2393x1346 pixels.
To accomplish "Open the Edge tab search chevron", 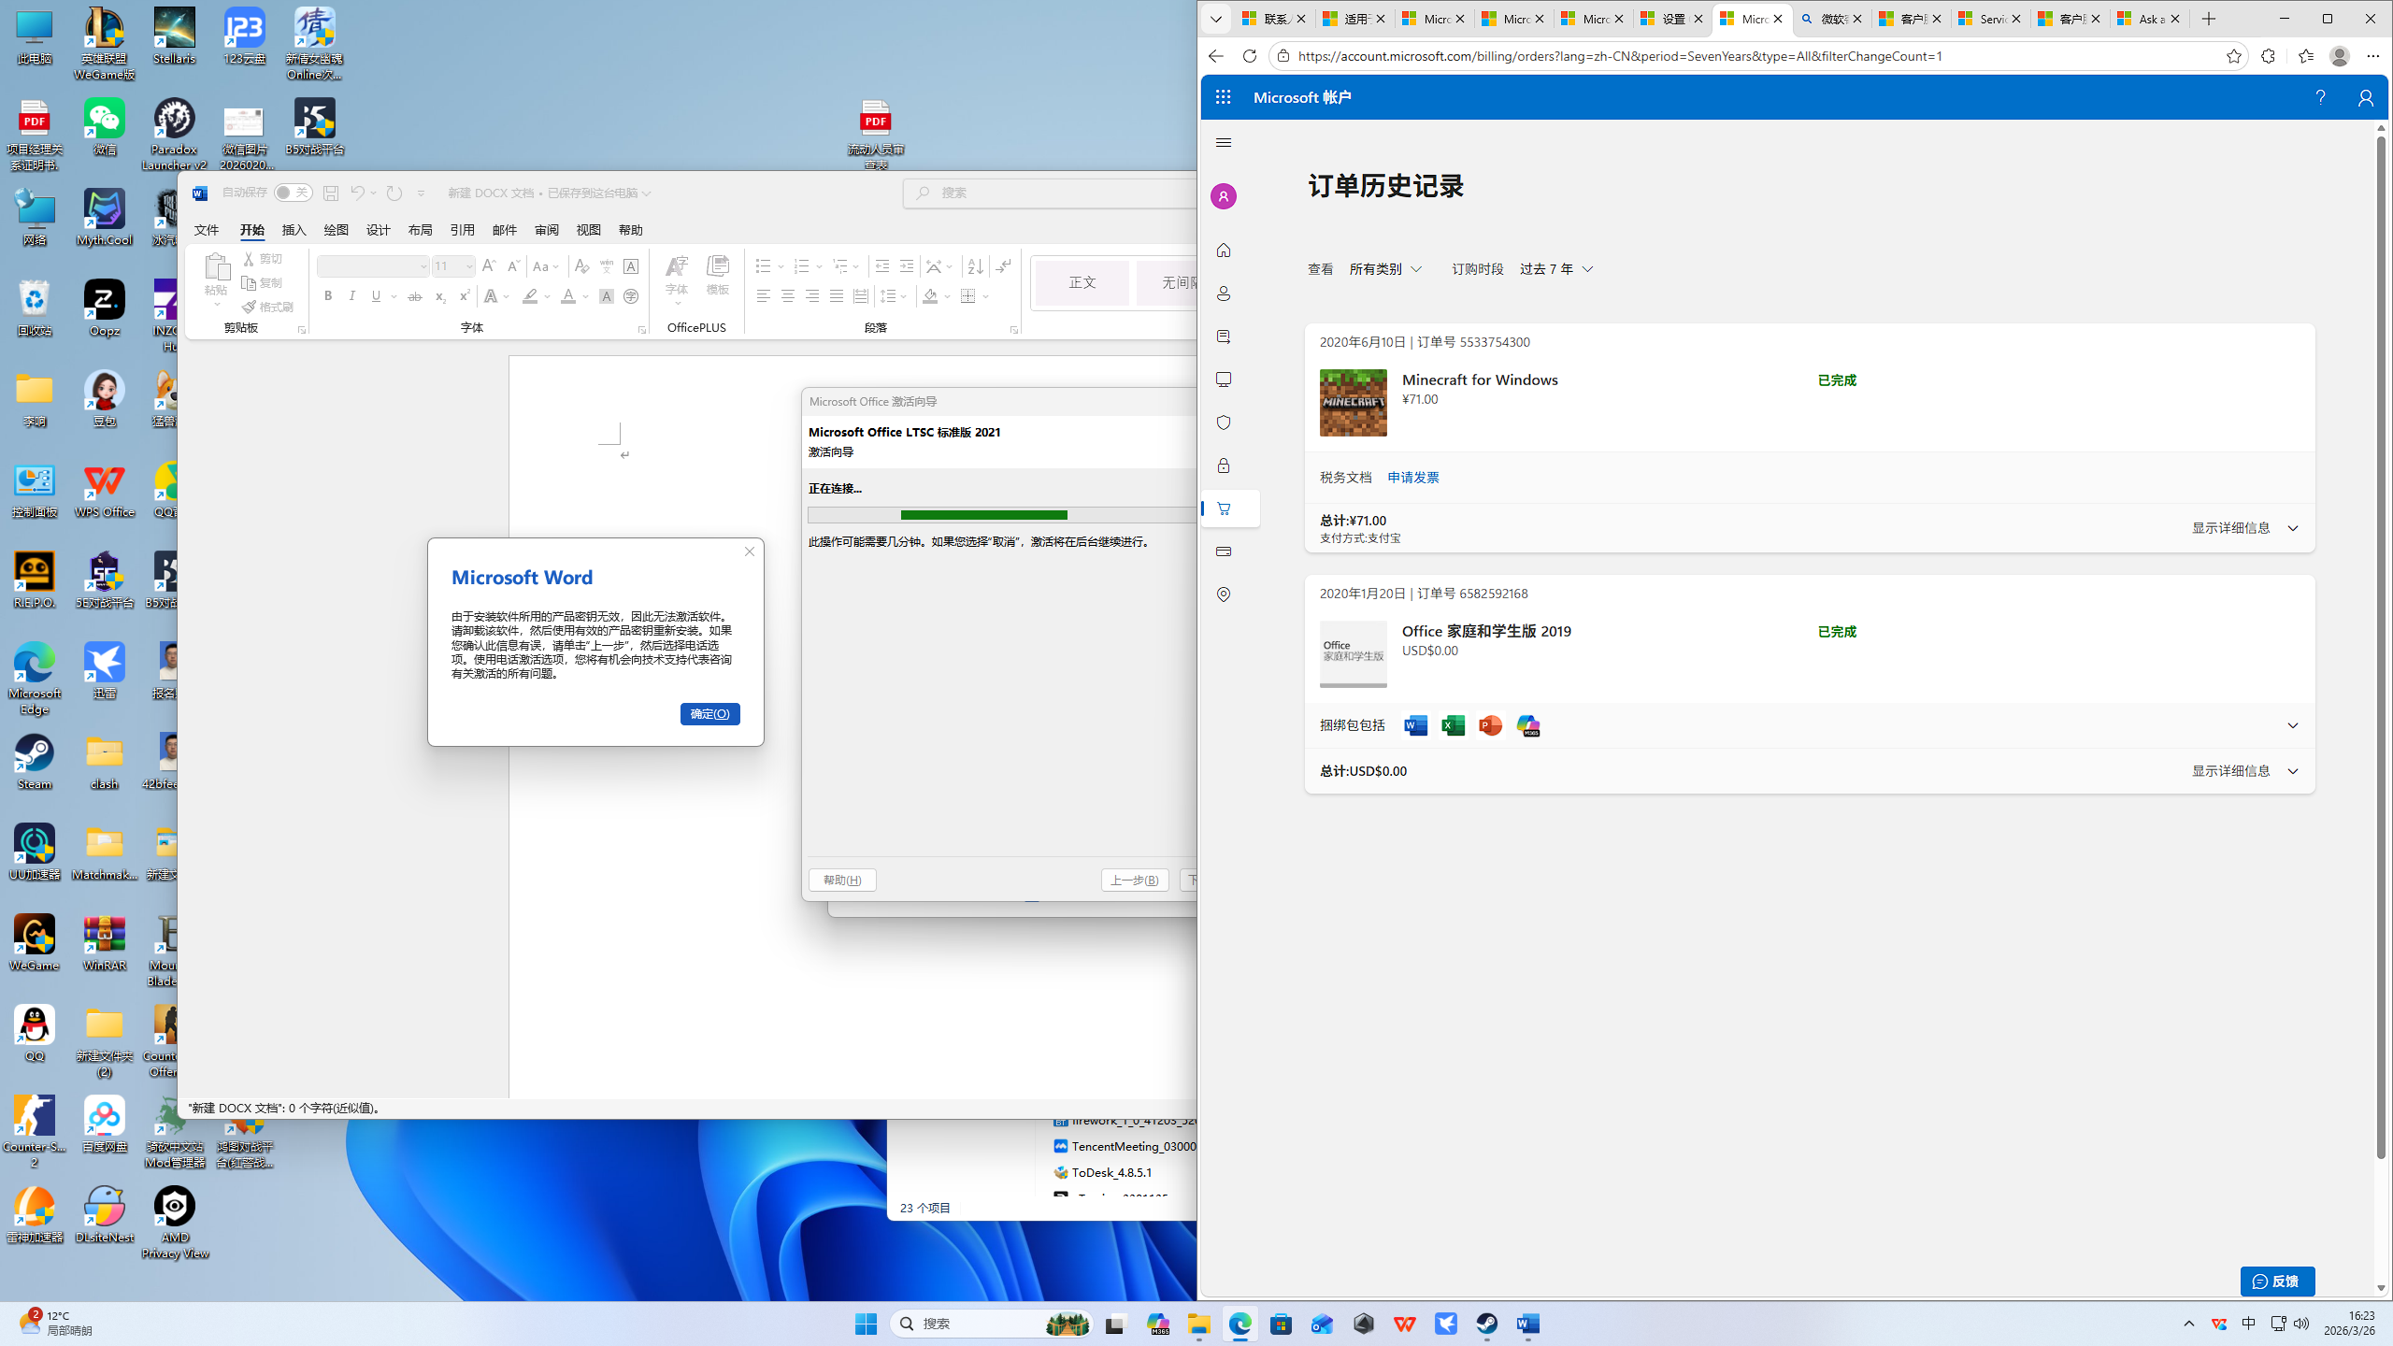I will pyautogui.click(x=1216, y=19).
